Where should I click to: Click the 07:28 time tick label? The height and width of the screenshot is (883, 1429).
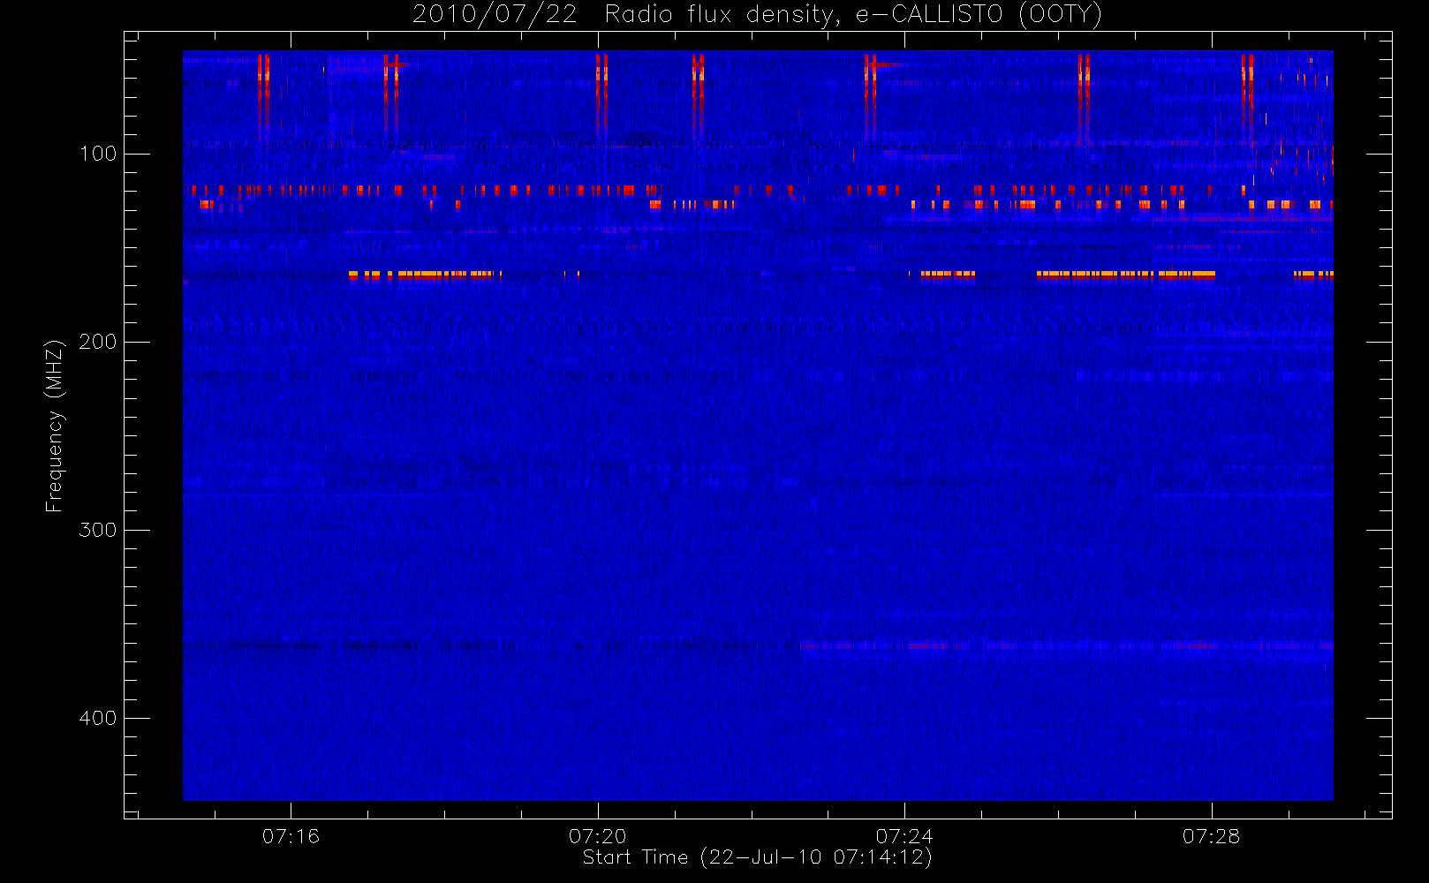pos(1211,836)
